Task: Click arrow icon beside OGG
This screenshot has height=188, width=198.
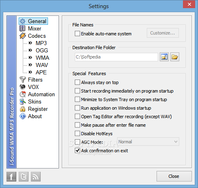Action: click(30, 50)
